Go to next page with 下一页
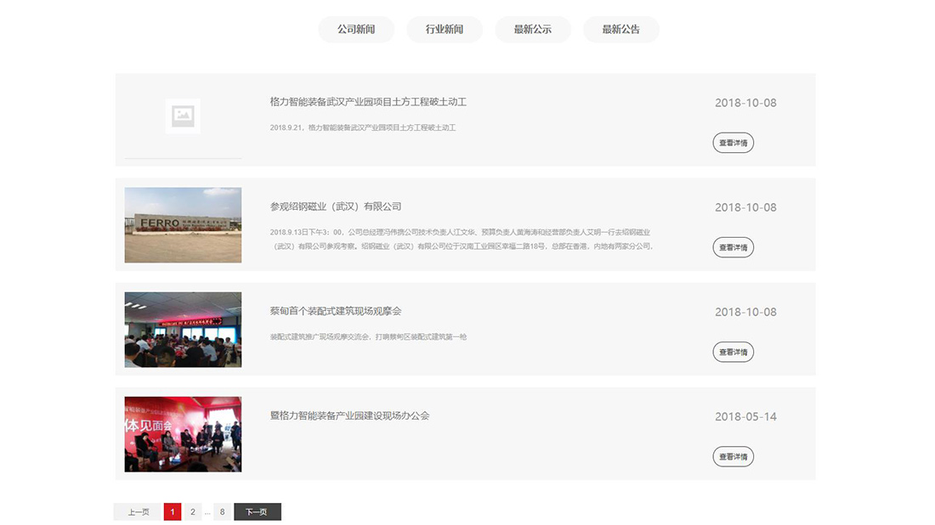The height and width of the screenshot is (525, 935). (257, 512)
